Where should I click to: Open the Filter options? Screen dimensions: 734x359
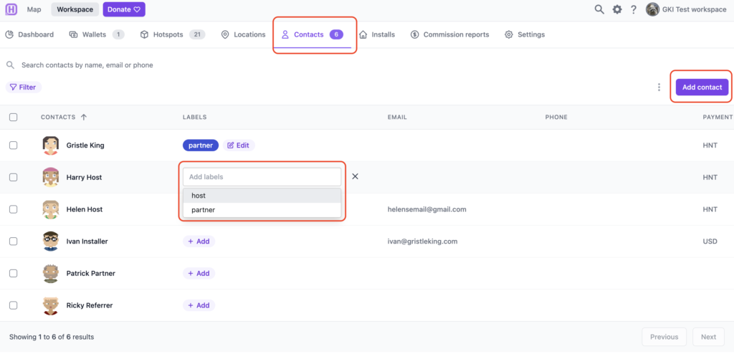click(x=23, y=87)
